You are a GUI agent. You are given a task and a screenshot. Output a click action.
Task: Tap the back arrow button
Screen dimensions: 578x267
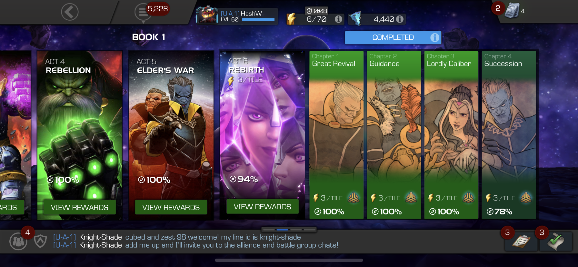coord(70,12)
